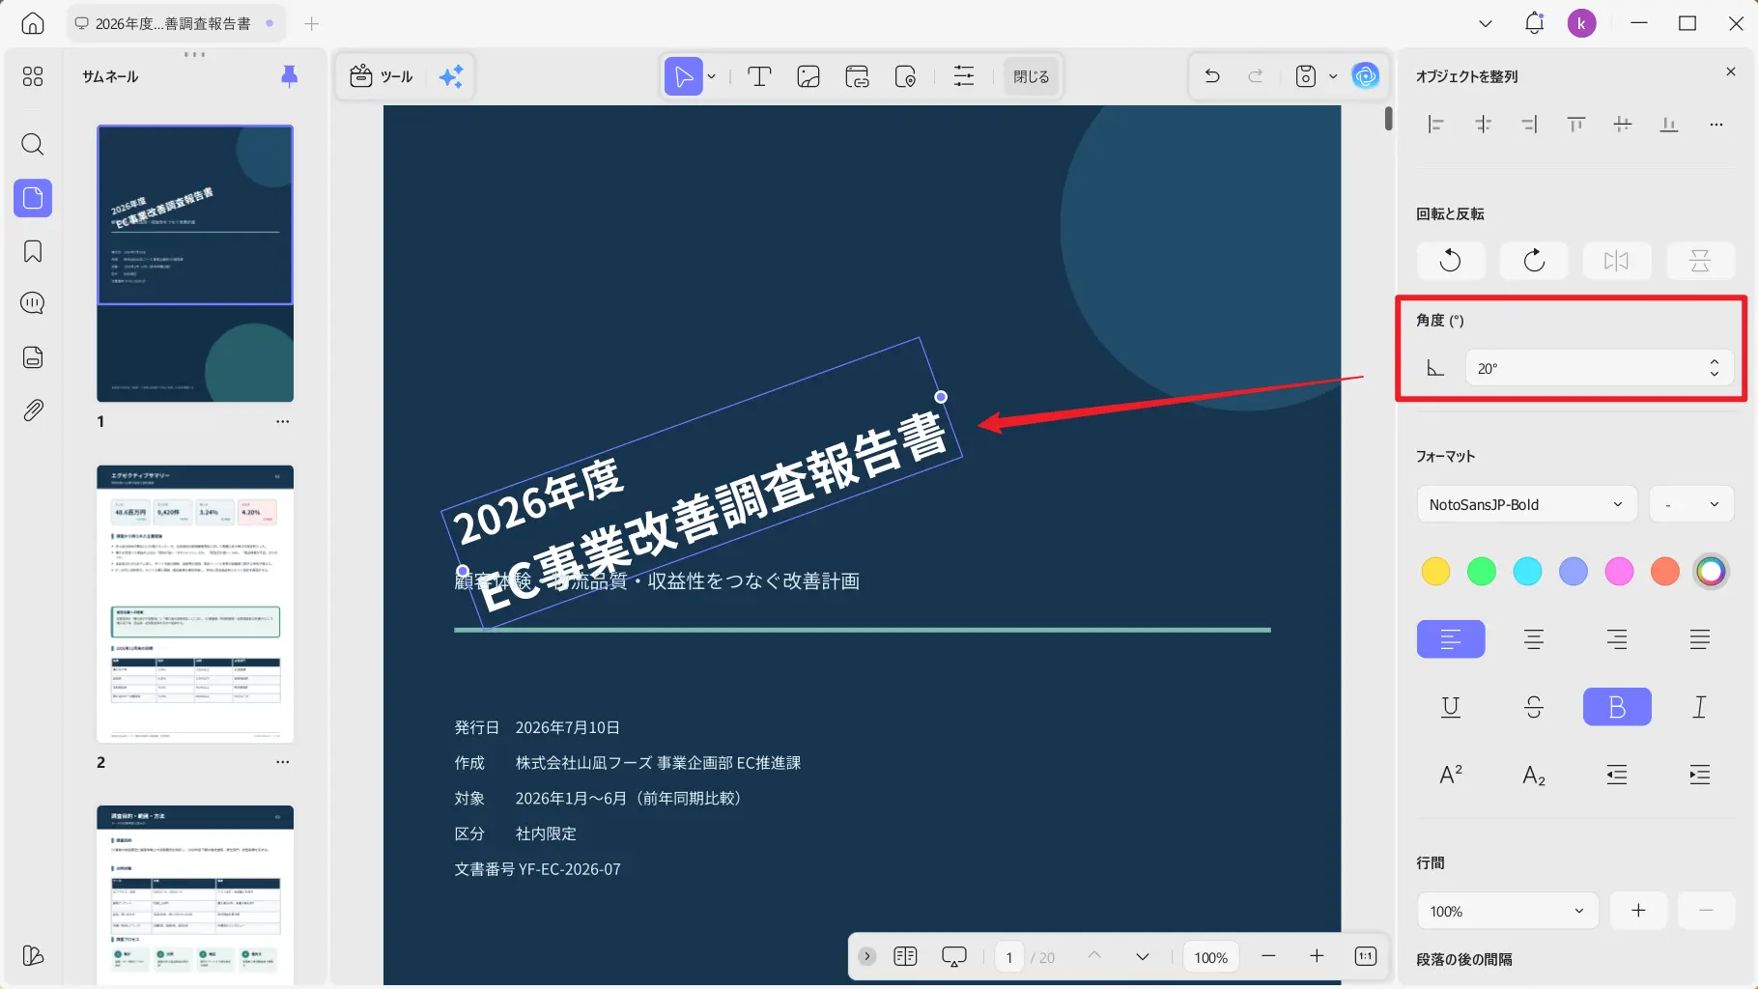Click the 閉じる button

coord(1031,76)
